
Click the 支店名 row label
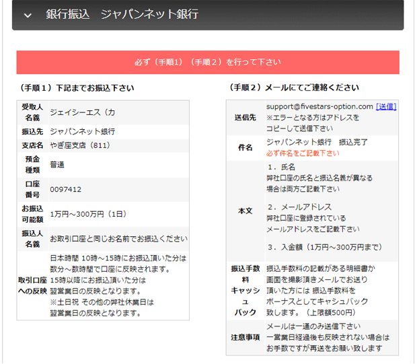click(32, 145)
